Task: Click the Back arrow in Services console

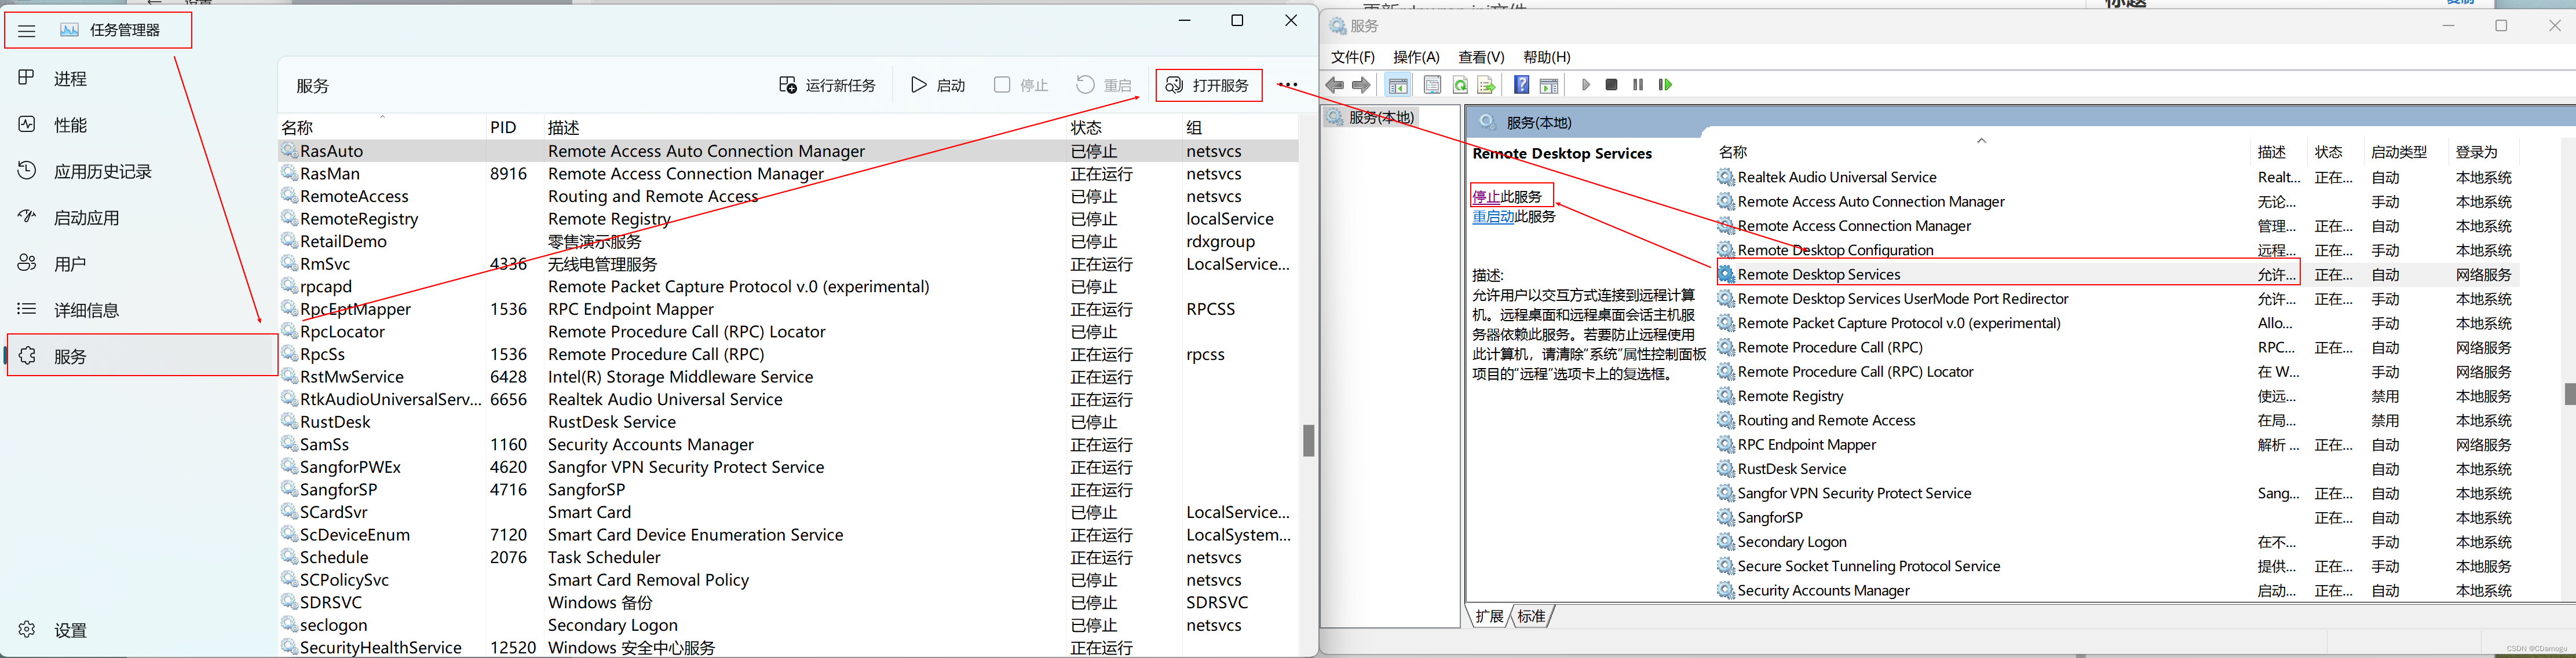Action: pyautogui.click(x=1335, y=85)
